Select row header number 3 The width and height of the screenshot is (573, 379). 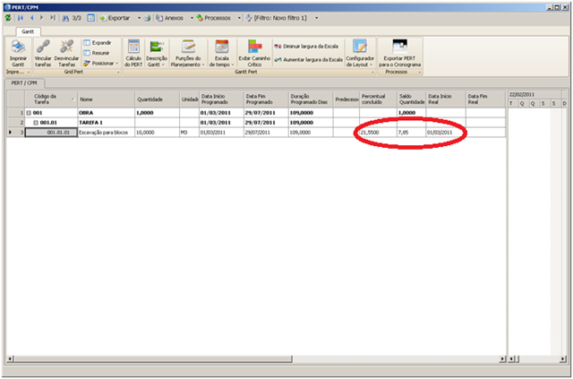click(x=16, y=133)
